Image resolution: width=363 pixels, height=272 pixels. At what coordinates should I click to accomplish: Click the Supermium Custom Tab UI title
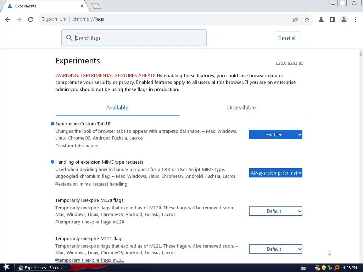[83, 124]
